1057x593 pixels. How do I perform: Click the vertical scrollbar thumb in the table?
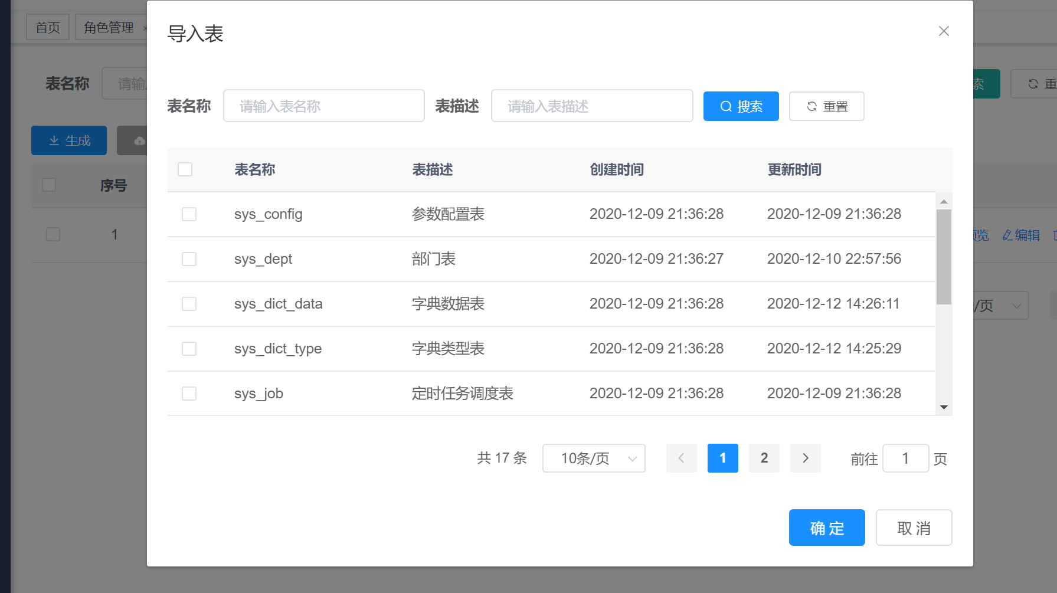(x=944, y=257)
